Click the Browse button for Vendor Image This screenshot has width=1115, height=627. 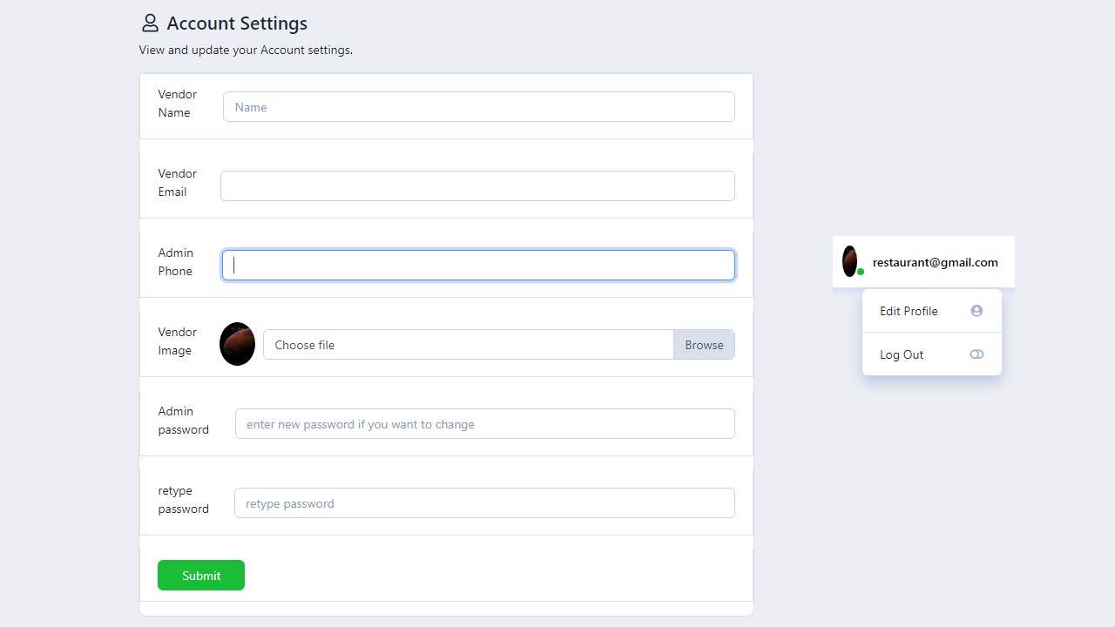pos(704,345)
